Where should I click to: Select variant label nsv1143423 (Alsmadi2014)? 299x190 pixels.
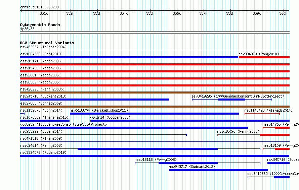[x=268, y=110]
